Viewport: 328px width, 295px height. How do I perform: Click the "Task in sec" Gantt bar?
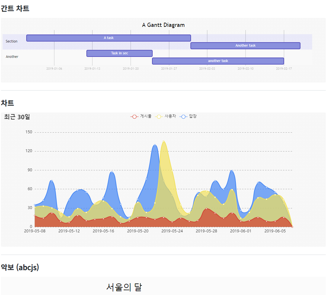coord(119,53)
